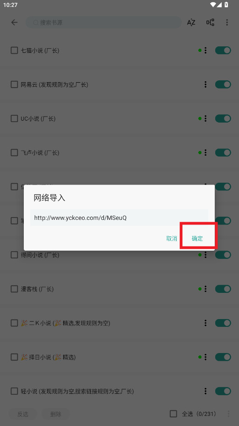Tick the 全选 checkbox
Viewport: 239px width, 426px height.
pyautogui.click(x=174, y=414)
